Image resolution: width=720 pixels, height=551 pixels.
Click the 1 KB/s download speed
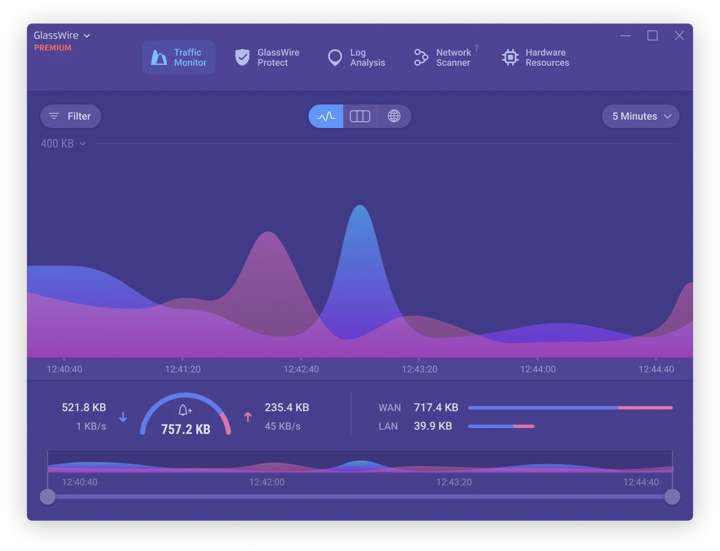point(91,426)
